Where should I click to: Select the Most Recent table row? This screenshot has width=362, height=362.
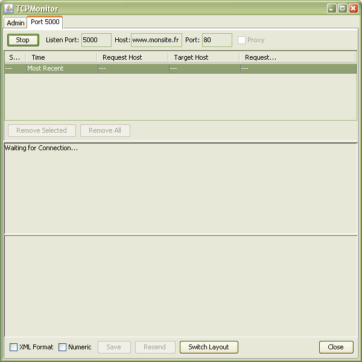pos(180,69)
